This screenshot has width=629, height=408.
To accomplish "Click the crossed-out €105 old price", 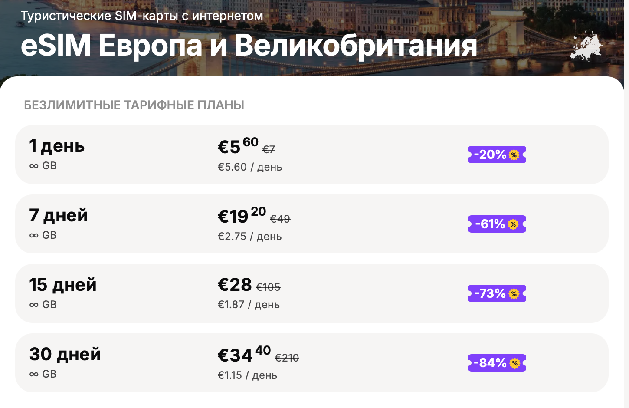I will click(x=268, y=287).
